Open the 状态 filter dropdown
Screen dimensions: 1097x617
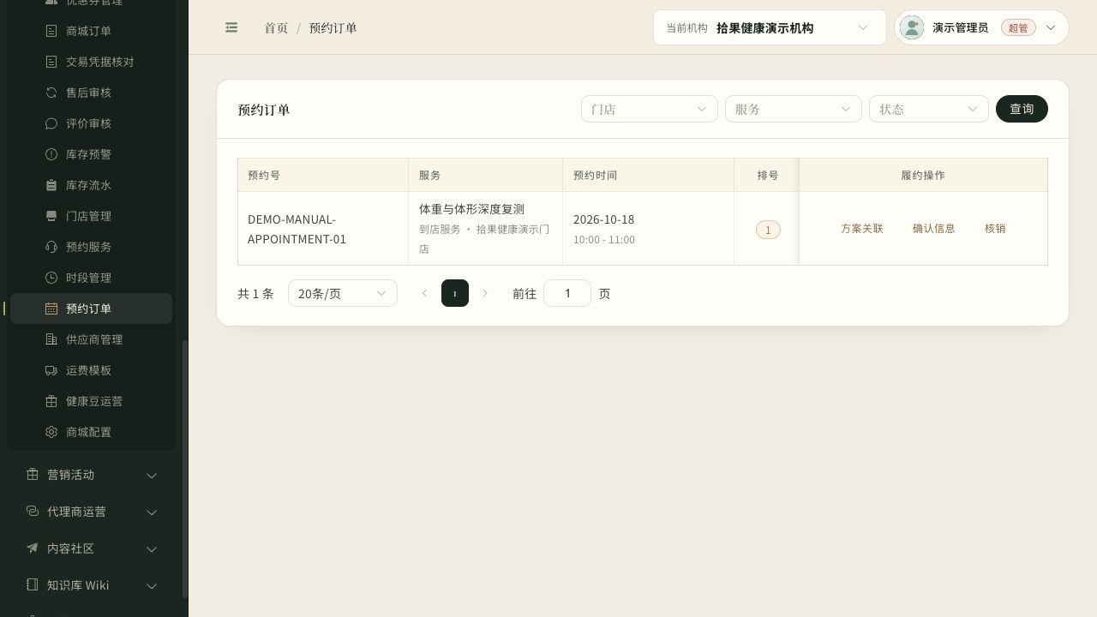pos(929,109)
